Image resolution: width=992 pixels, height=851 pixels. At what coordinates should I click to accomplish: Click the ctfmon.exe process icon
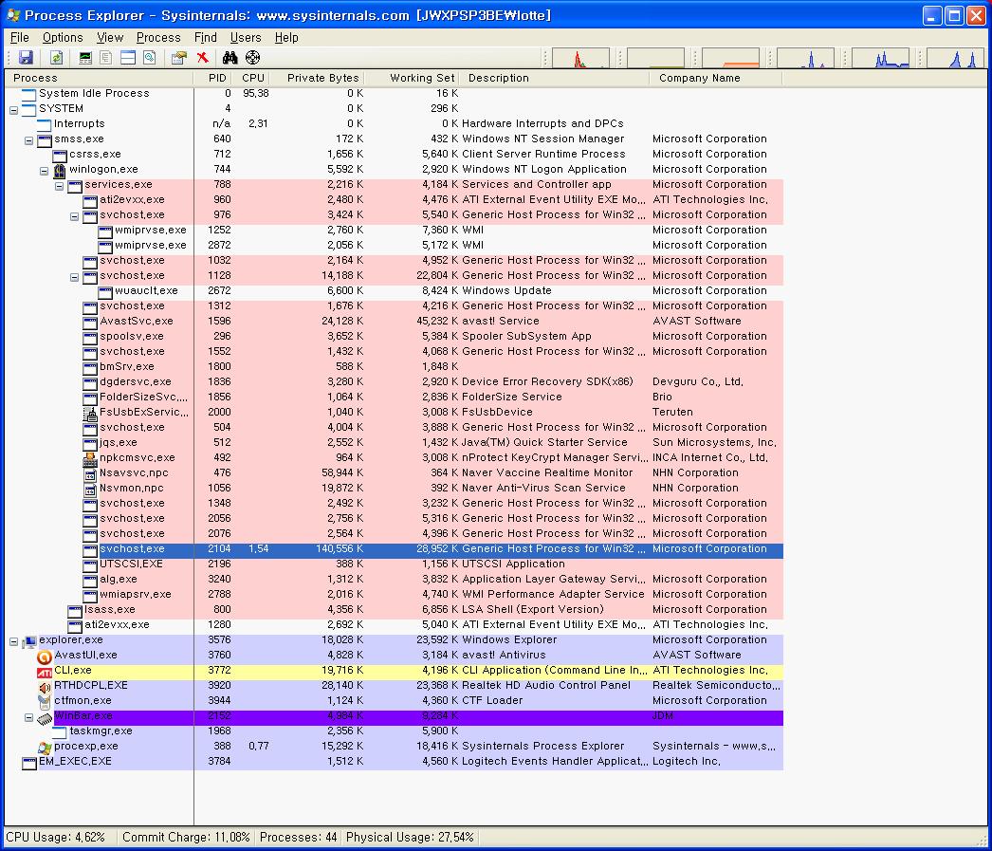[x=45, y=701]
